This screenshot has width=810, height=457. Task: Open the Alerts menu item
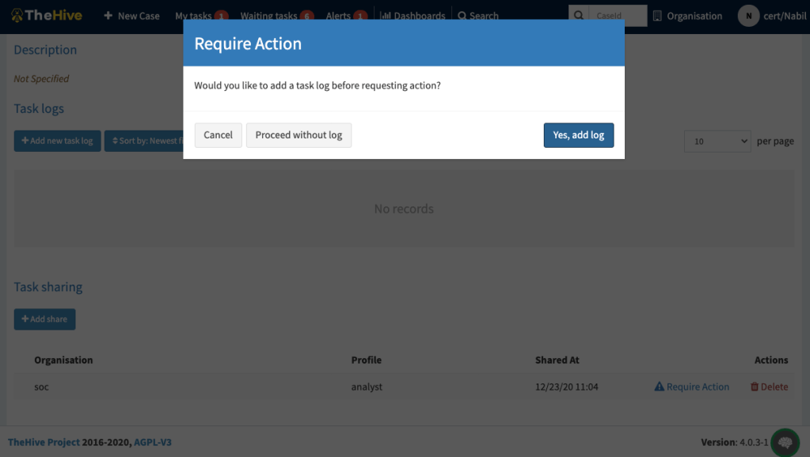pyautogui.click(x=339, y=16)
